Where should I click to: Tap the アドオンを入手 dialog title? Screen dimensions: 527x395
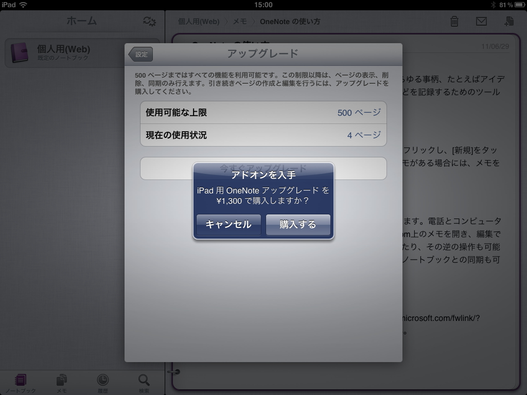coord(263,175)
